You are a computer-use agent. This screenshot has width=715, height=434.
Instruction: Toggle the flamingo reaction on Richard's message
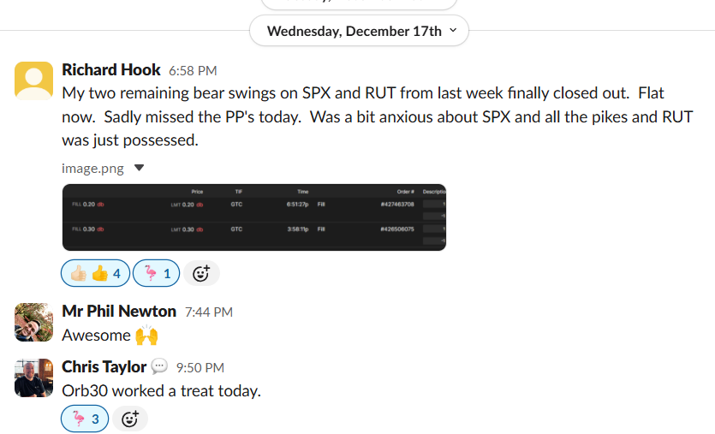coord(156,274)
